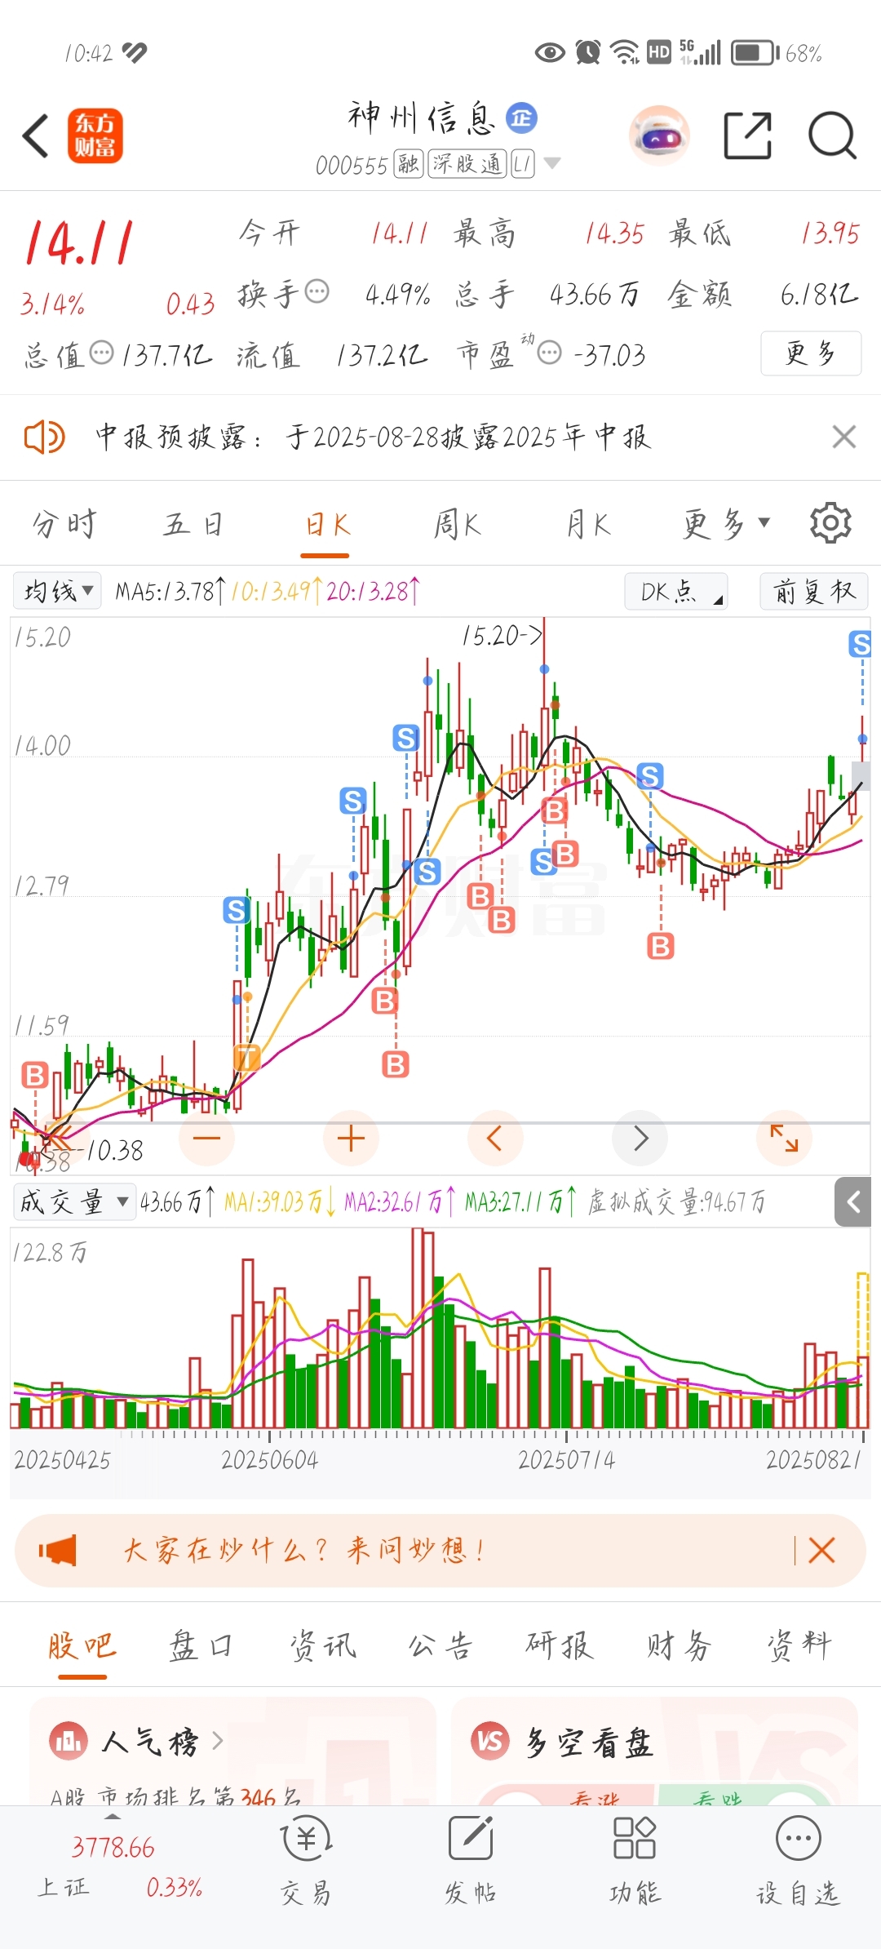Open the 资料 section tab
This screenshot has height=1949, width=881.
click(799, 1645)
